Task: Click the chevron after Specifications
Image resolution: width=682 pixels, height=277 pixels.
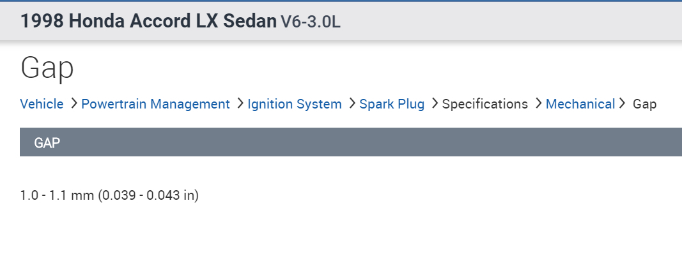Action: tap(538, 103)
